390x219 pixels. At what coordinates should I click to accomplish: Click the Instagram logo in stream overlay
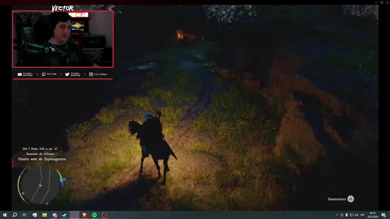tap(91, 74)
